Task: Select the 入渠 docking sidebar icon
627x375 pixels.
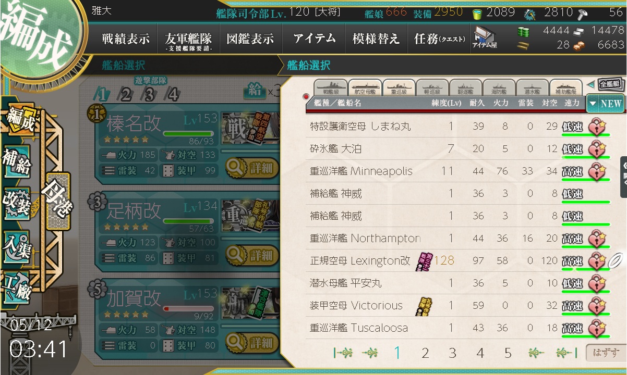Action: (x=17, y=245)
